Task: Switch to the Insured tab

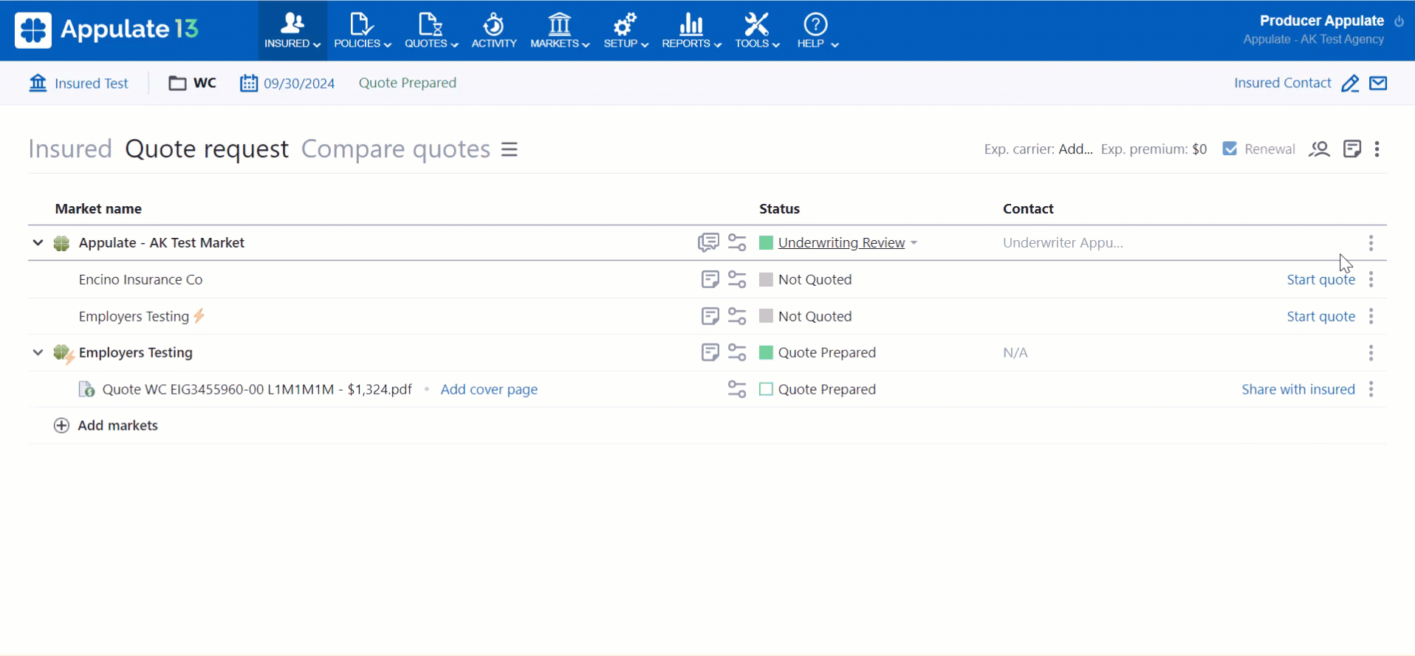Action: click(70, 149)
